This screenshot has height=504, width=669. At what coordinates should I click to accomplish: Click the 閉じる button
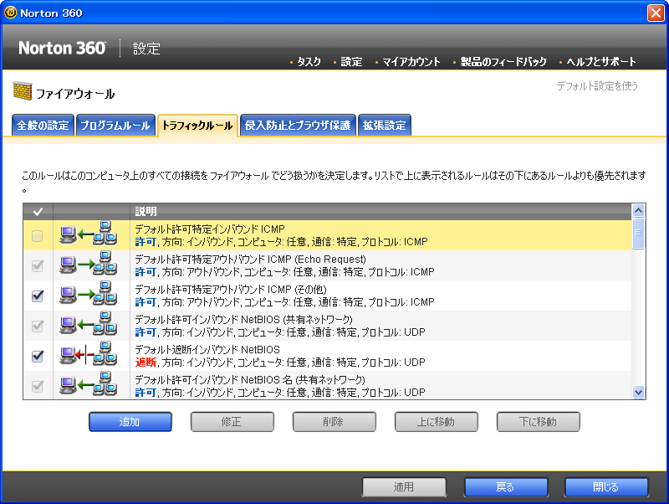(606, 487)
